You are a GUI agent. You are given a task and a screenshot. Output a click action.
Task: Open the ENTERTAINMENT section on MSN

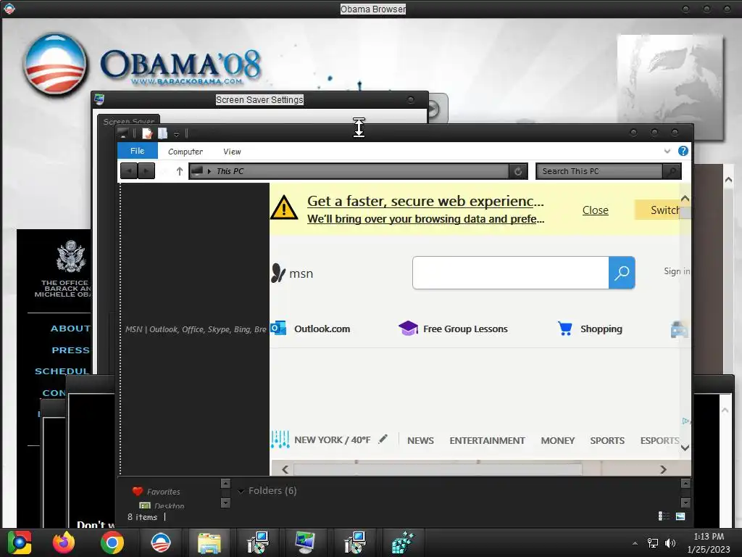coord(487,440)
